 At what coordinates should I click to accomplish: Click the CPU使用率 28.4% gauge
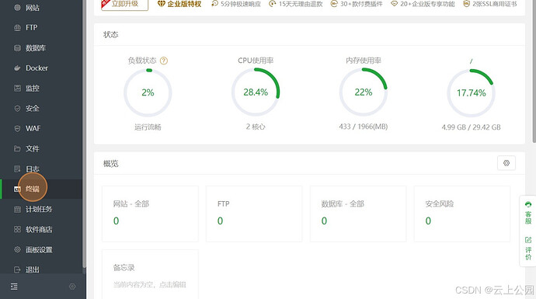tap(256, 92)
